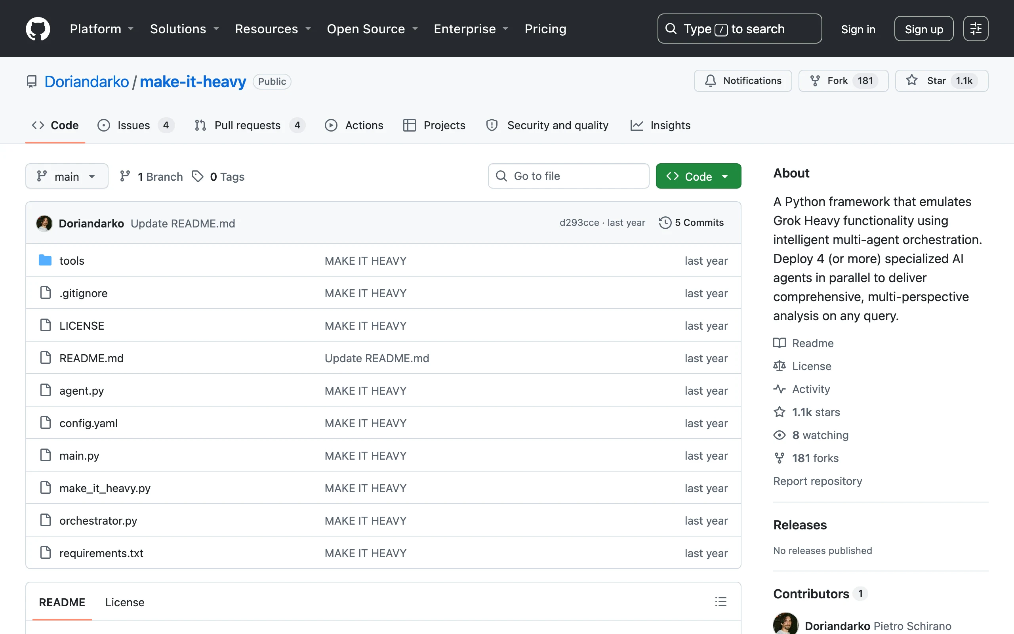The height and width of the screenshot is (634, 1014).
Task: Open the make-it-heavy repository link
Action: [193, 81]
